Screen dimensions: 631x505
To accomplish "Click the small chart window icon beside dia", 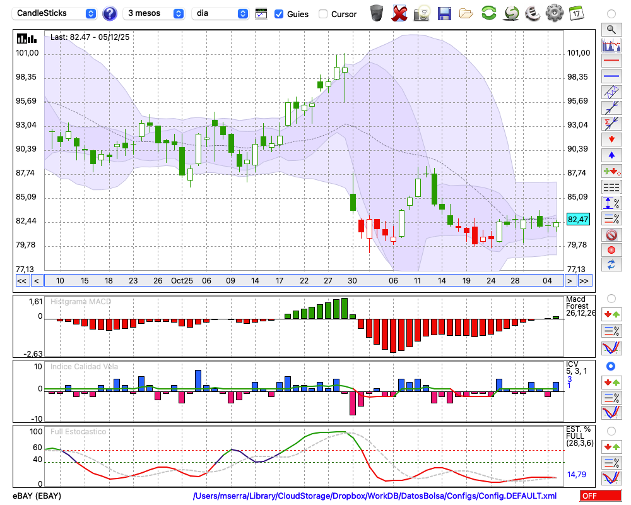I will [261, 14].
